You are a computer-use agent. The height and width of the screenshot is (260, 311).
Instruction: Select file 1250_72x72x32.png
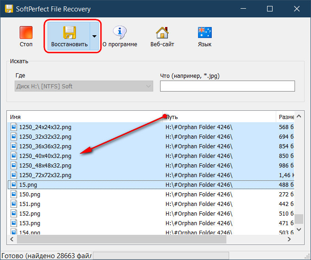coord(45,175)
